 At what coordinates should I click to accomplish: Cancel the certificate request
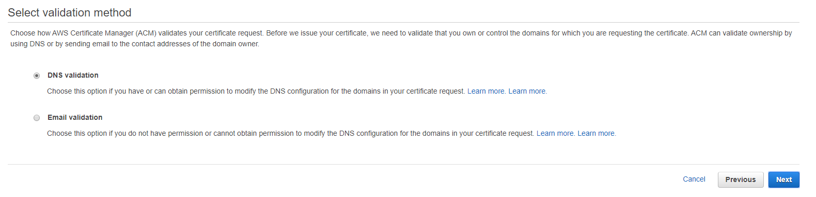(694, 179)
